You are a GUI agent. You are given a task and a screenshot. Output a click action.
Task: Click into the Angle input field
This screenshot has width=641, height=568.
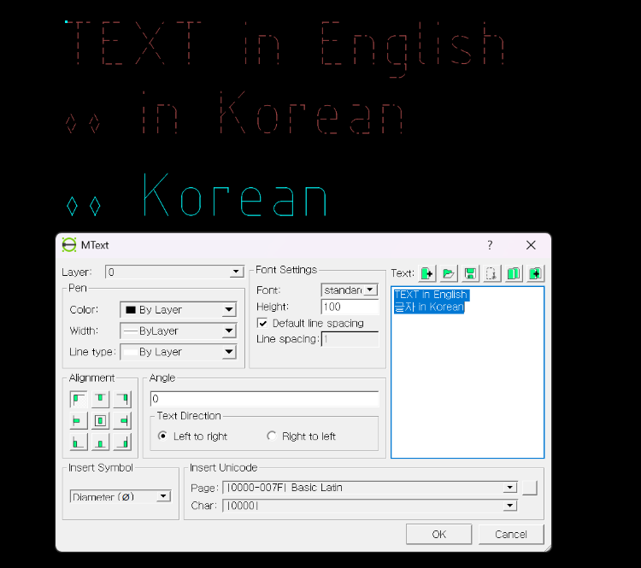coord(264,399)
